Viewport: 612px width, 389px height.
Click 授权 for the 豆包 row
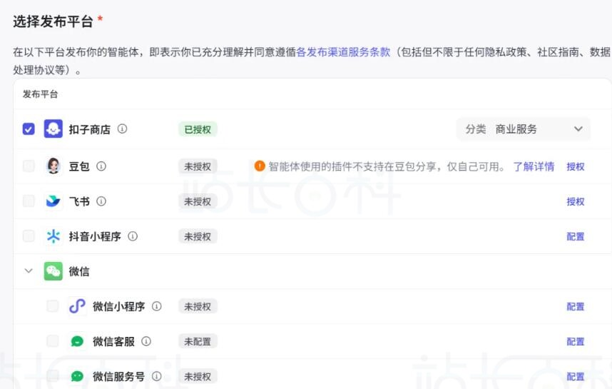coord(576,166)
